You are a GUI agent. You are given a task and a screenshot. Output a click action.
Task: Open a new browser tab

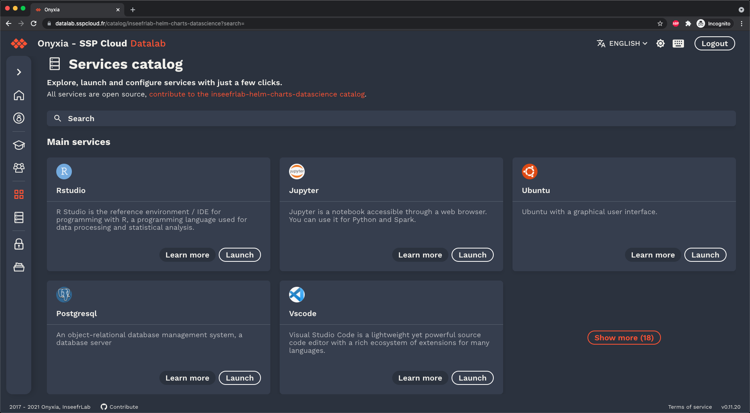tap(133, 10)
